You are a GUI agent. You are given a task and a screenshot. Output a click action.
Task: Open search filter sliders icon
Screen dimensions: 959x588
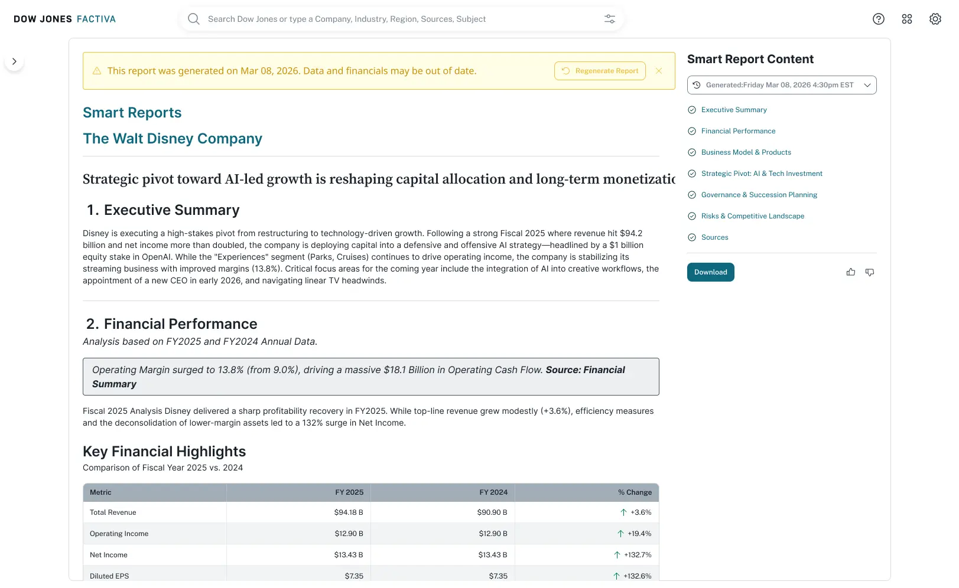click(x=610, y=19)
